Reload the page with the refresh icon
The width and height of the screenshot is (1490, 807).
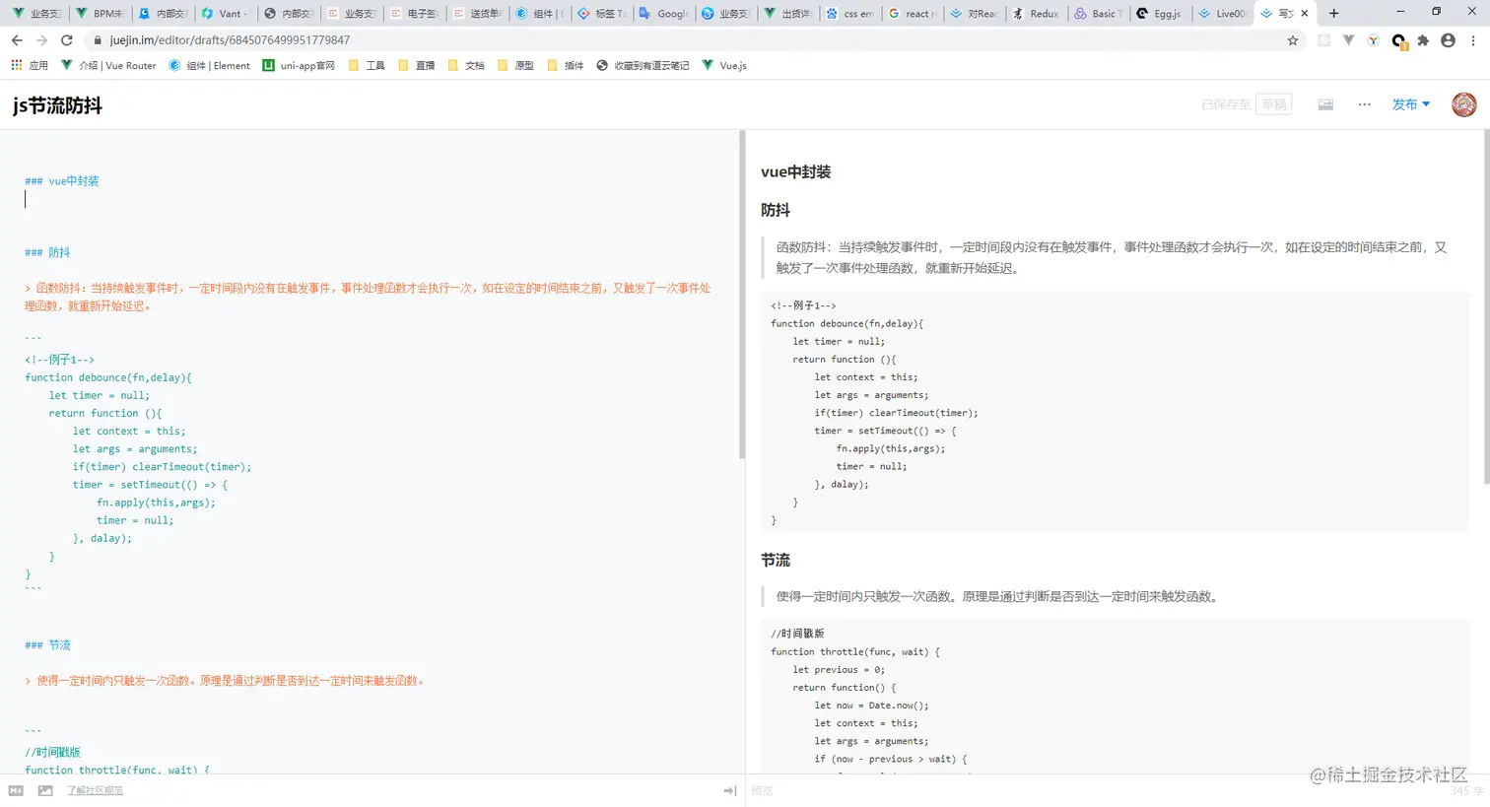click(67, 40)
